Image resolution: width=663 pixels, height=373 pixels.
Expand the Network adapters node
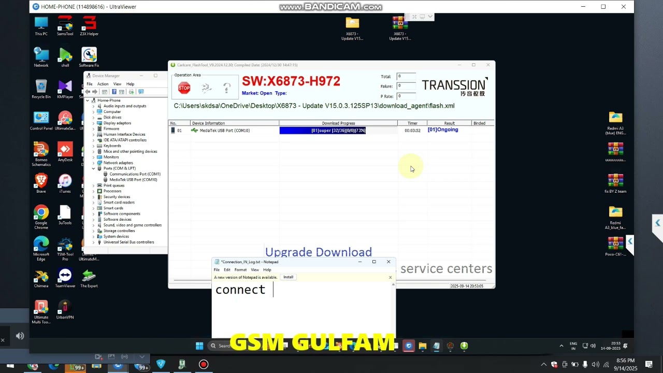point(94,163)
